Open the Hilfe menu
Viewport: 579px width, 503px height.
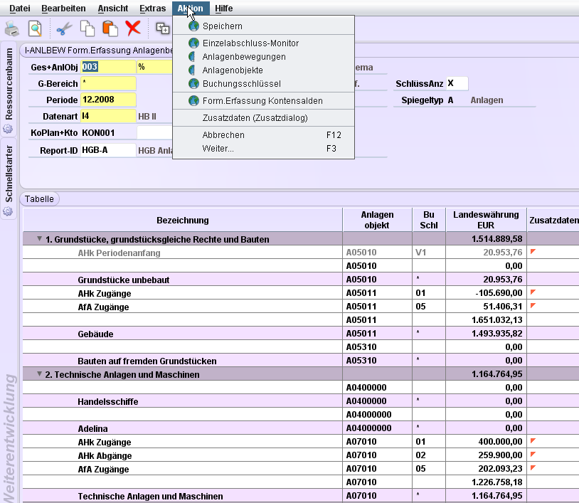pos(224,8)
